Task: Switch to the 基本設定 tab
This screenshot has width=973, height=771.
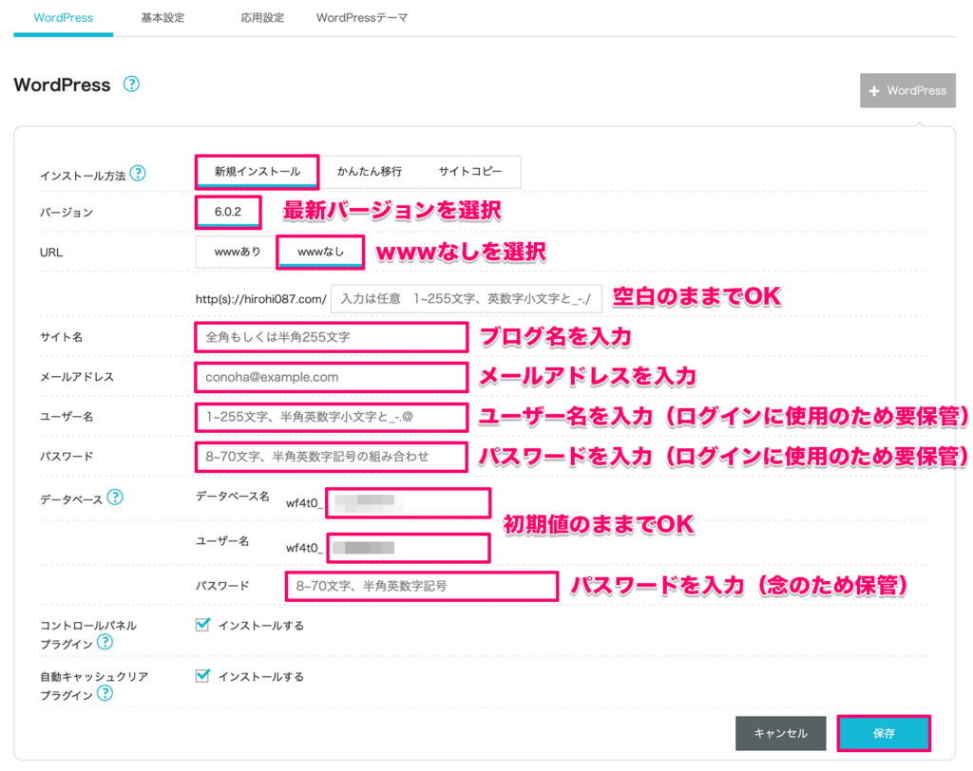Action: click(x=162, y=18)
